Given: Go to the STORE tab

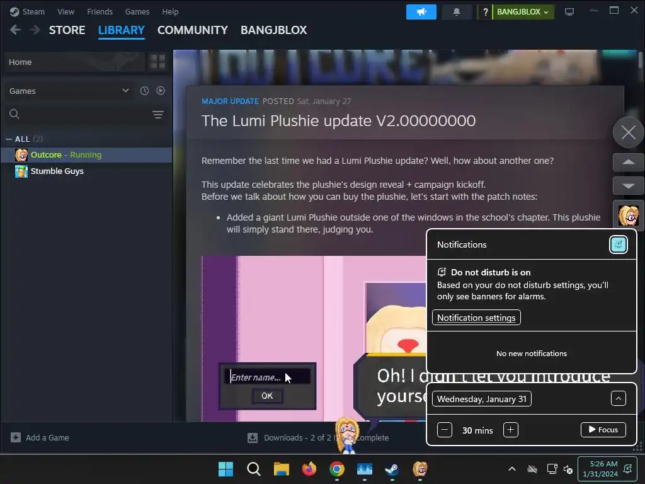Looking at the screenshot, I should (x=67, y=30).
